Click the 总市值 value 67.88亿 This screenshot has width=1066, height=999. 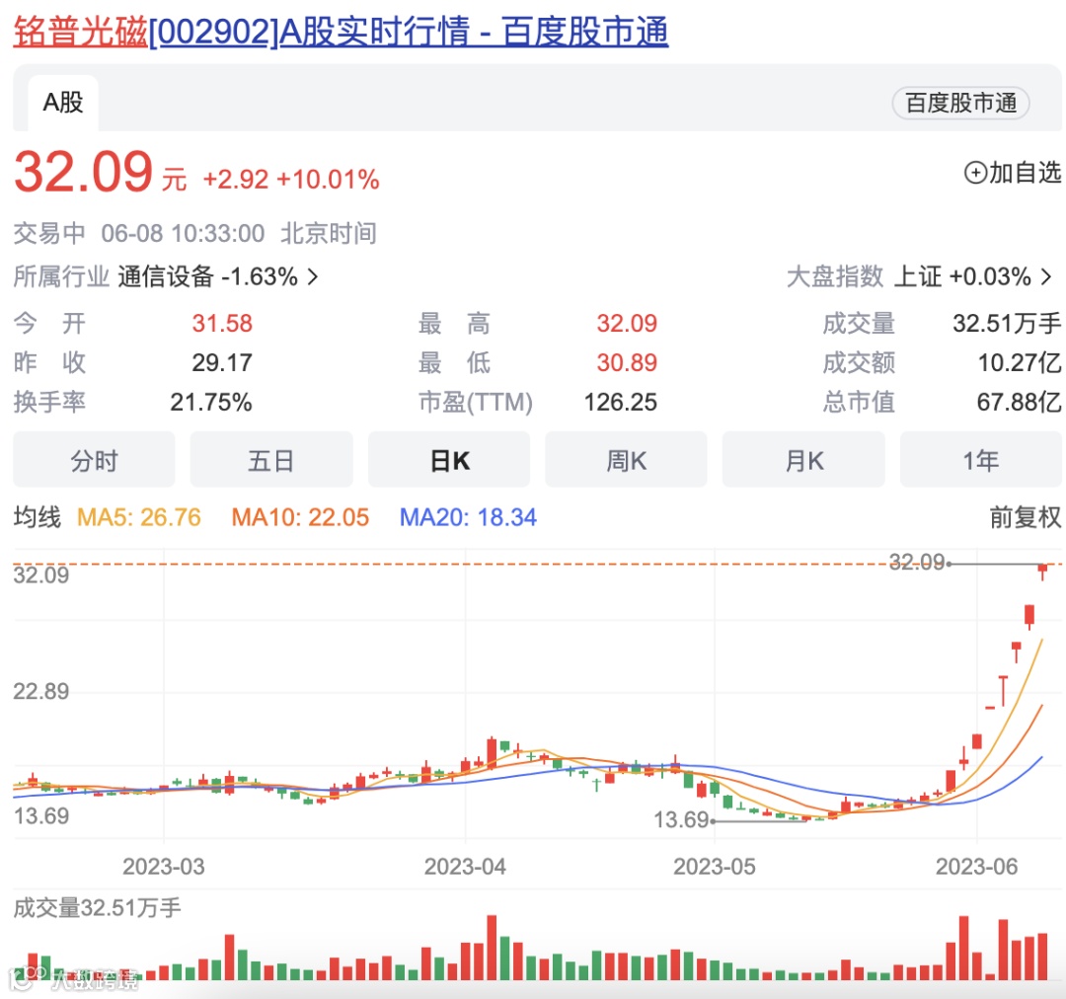pos(1019,403)
